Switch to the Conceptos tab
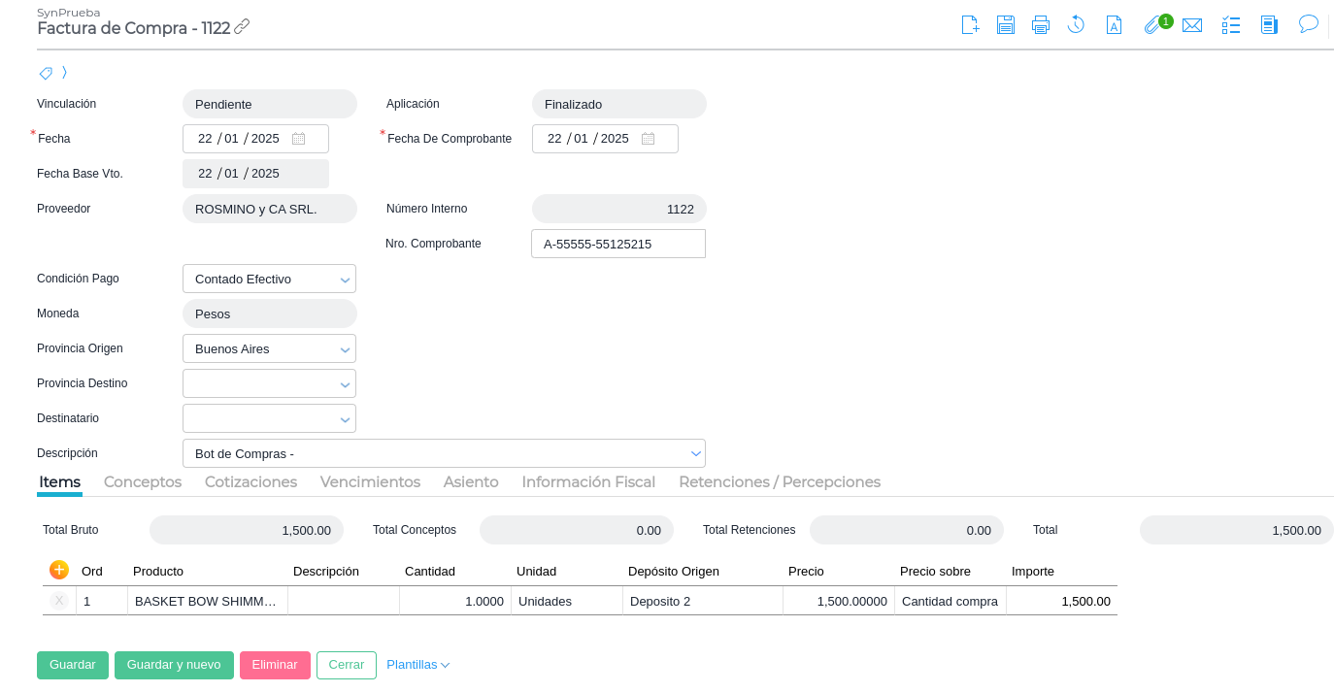 pyautogui.click(x=143, y=482)
